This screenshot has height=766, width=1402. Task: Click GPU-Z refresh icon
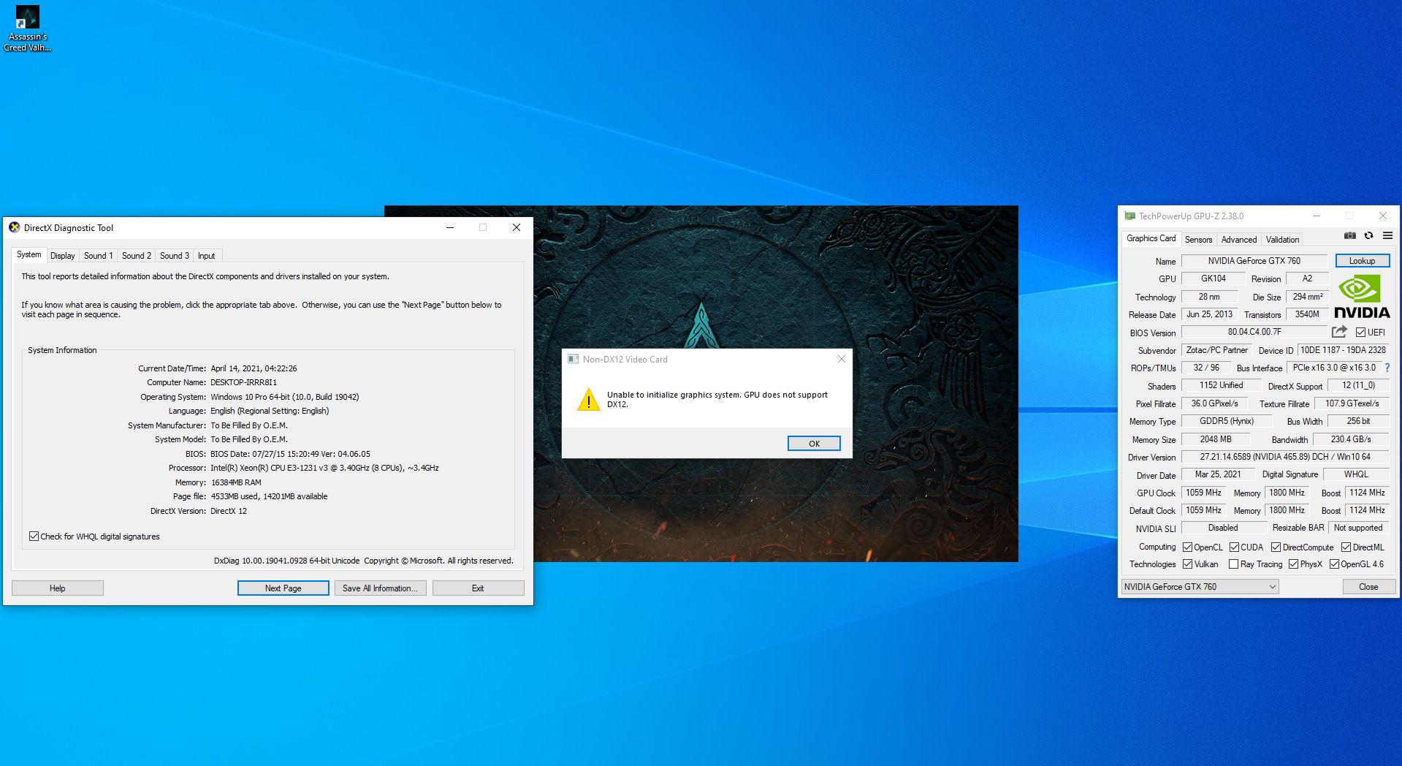[x=1368, y=235]
